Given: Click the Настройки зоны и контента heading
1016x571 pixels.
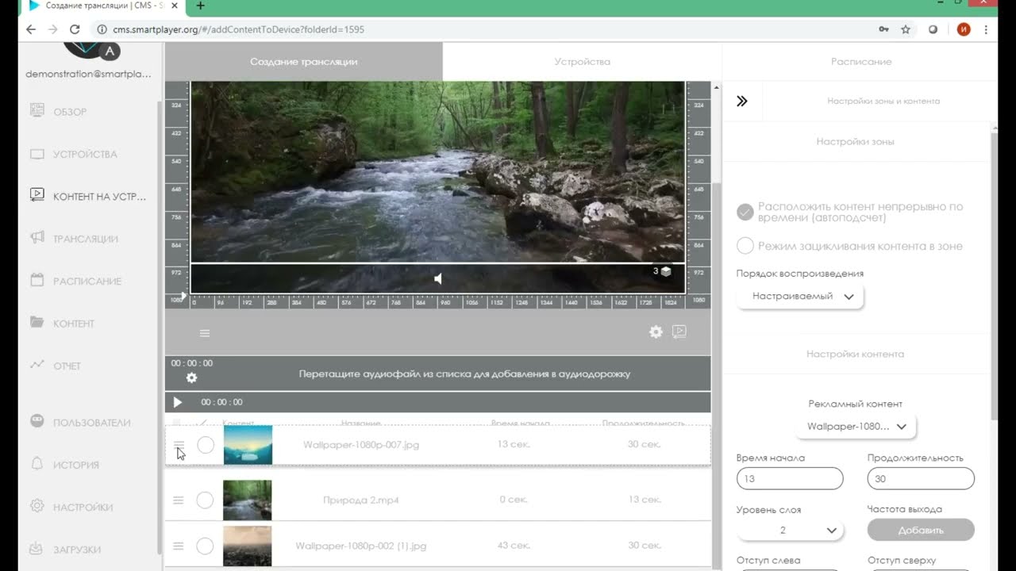Looking at the screenshot, I should (x=883, y=101).
